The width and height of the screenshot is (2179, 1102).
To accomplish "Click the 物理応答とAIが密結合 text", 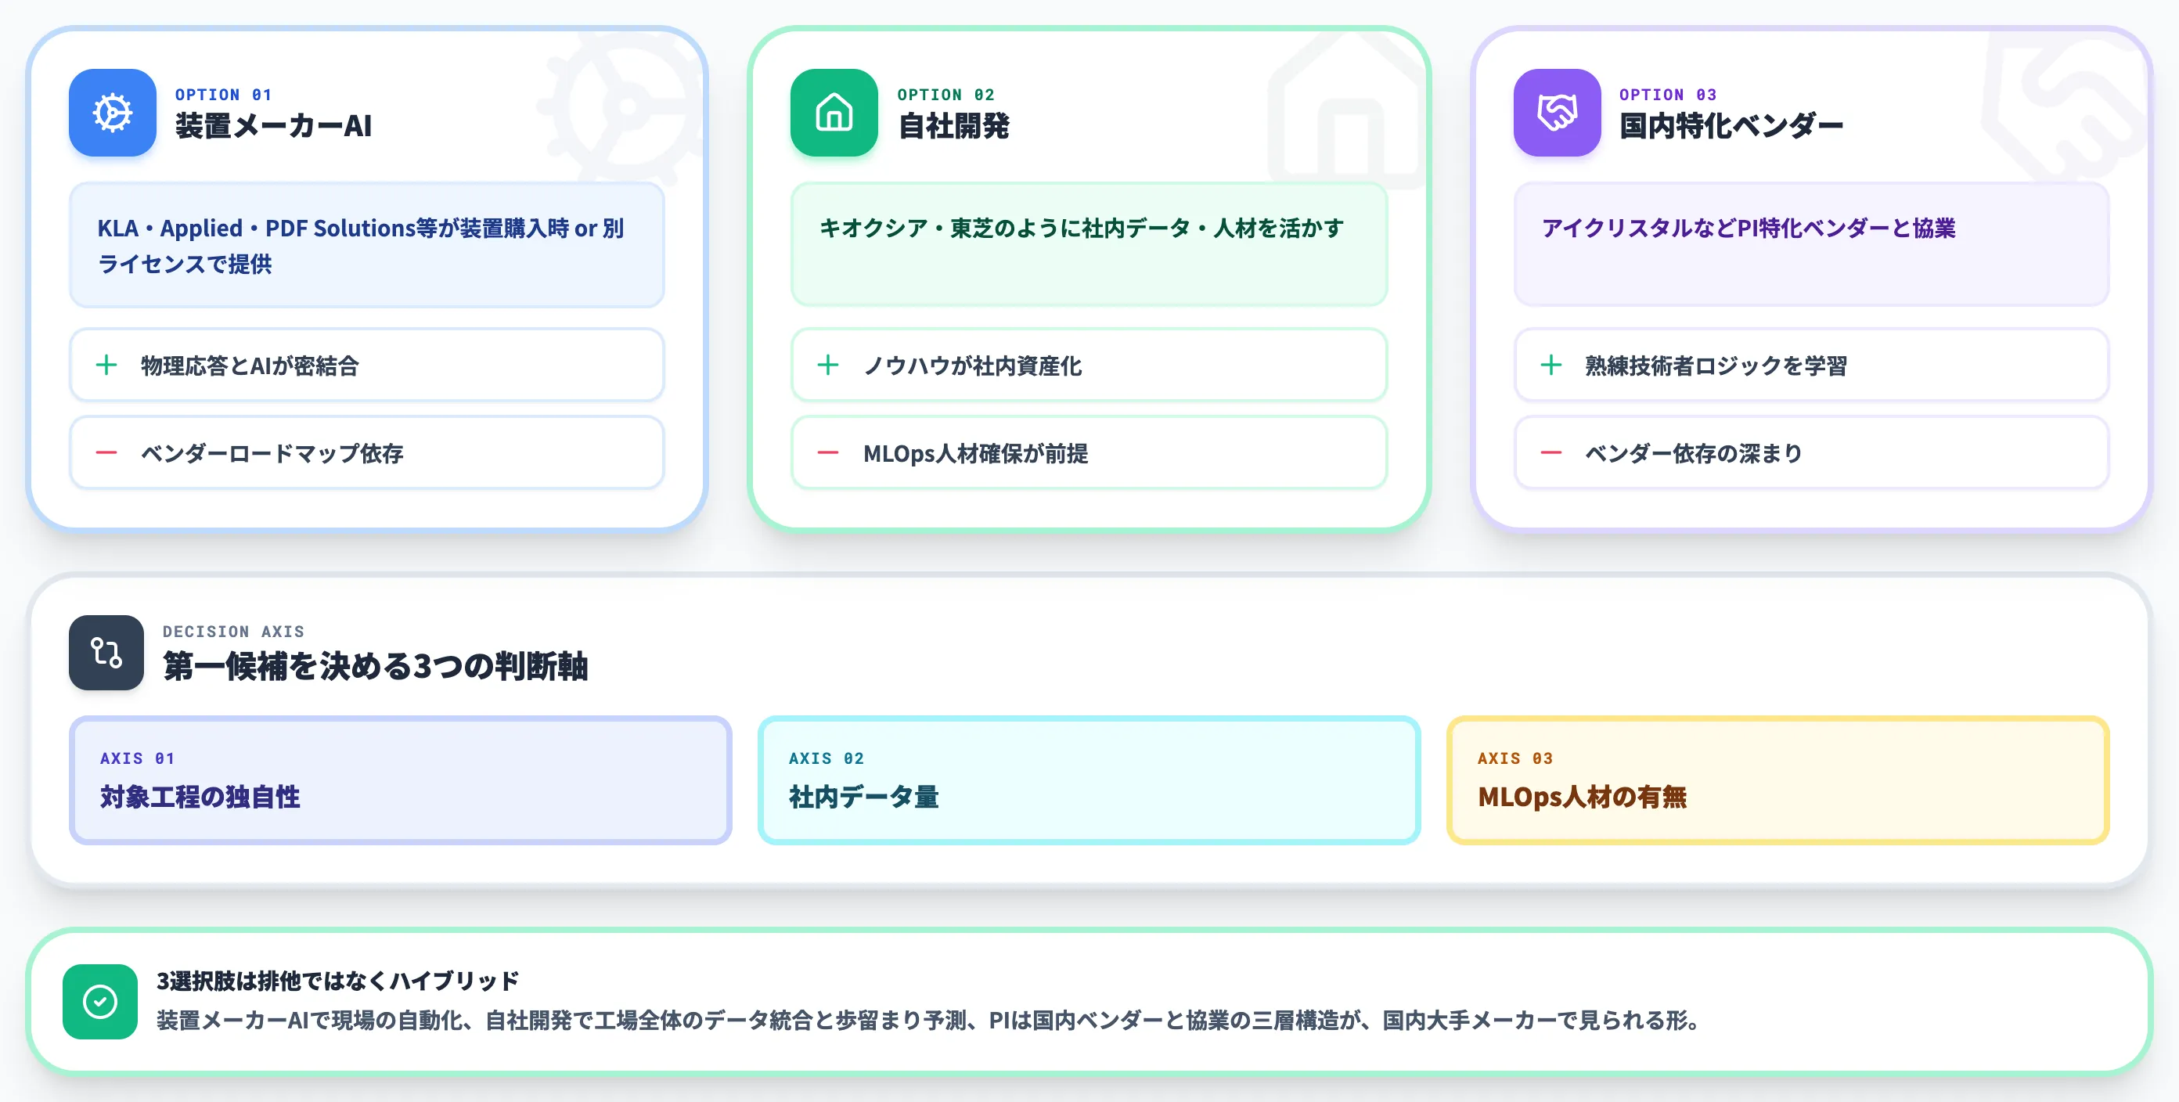I will pos(250,366).
